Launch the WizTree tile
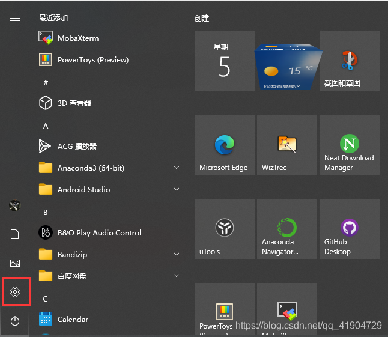 [287, 145]
